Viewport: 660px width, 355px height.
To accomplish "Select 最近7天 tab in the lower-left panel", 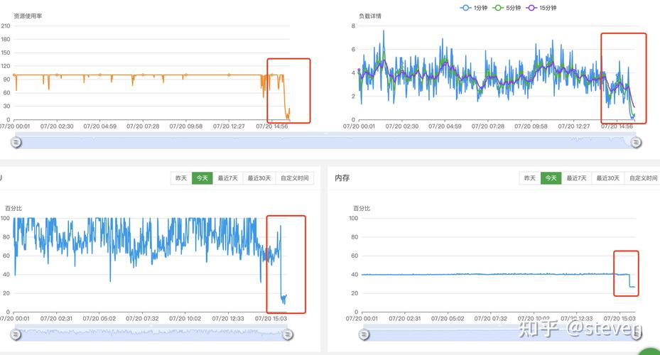I will pos(228,178).
